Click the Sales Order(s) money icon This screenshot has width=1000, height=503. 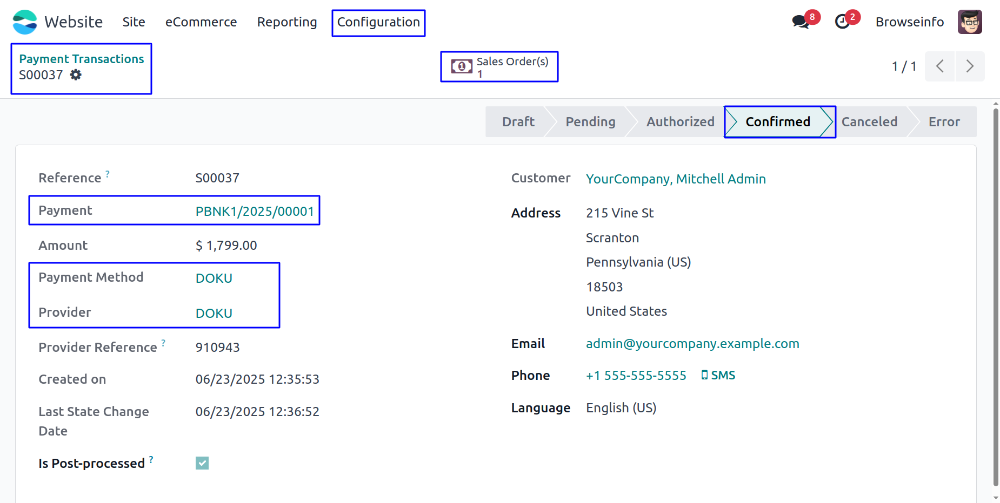tap(462, 67)
